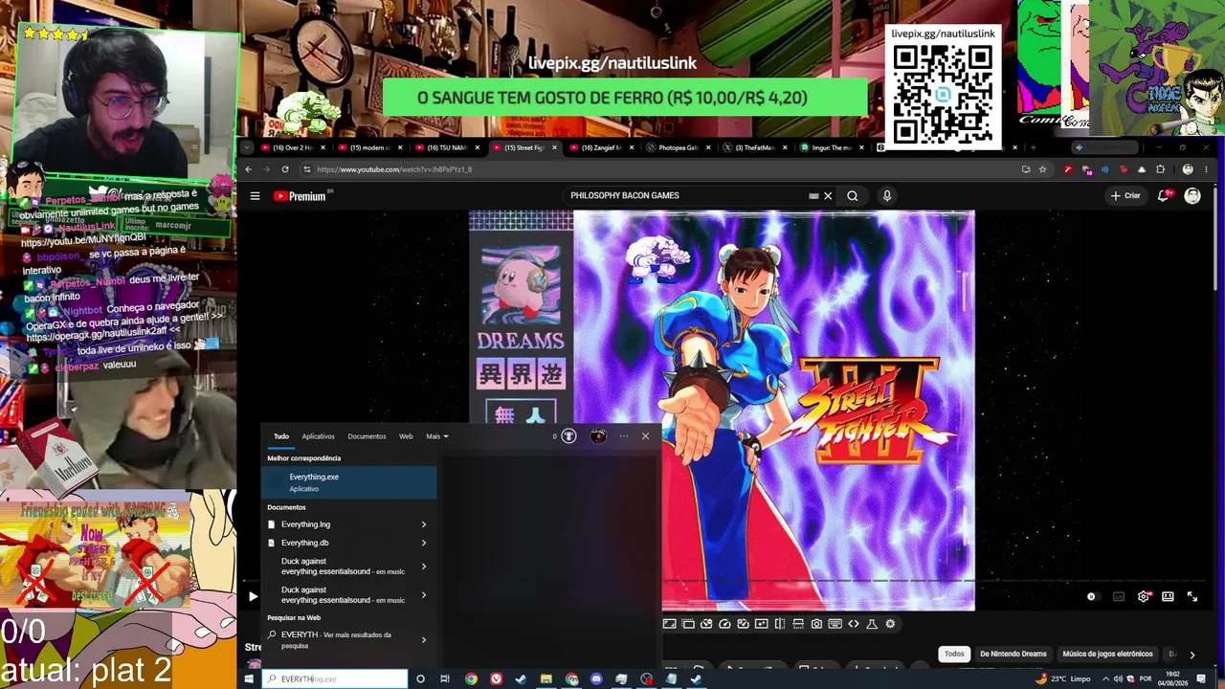The height and width of the screenshot is (689, 1225).
Task: Submit YouTube search with magnifier button
Action: [x=853, y=196]
